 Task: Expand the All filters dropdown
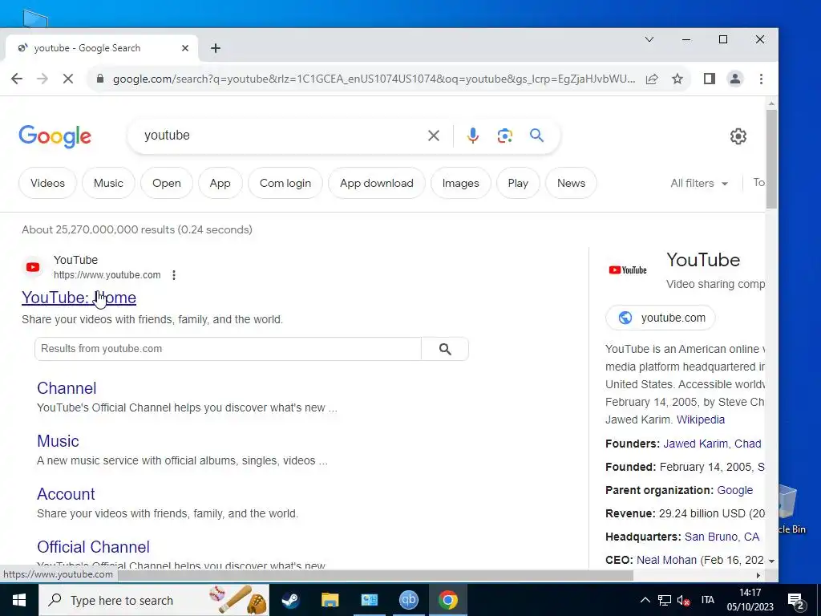[699, 183]
